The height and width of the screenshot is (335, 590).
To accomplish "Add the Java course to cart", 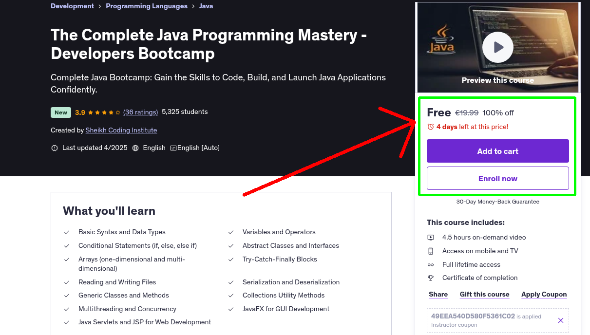I will 497,151.
